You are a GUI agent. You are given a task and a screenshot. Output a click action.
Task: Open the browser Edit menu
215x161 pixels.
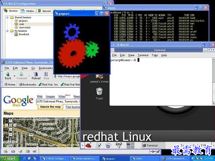click(15, 68)
